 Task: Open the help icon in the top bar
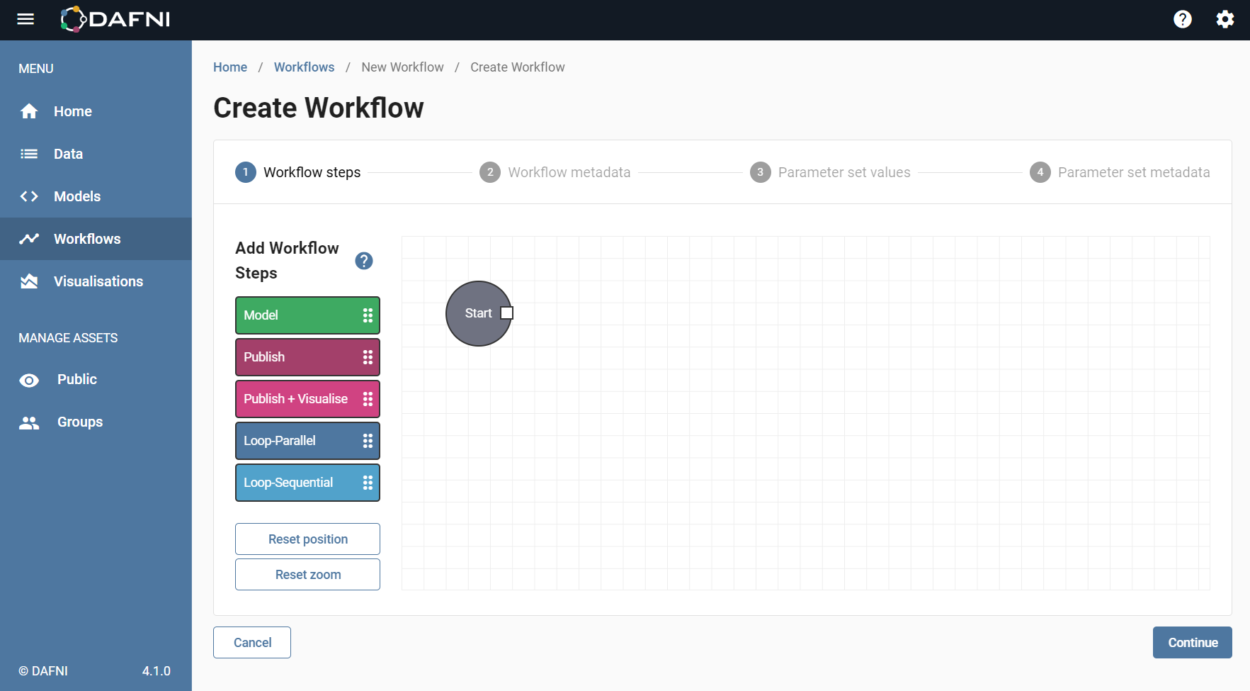(1182, 19)
